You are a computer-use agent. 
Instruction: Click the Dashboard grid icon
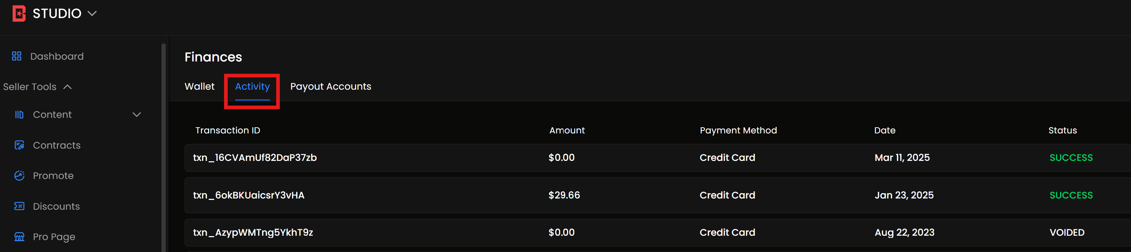point(17,56)
